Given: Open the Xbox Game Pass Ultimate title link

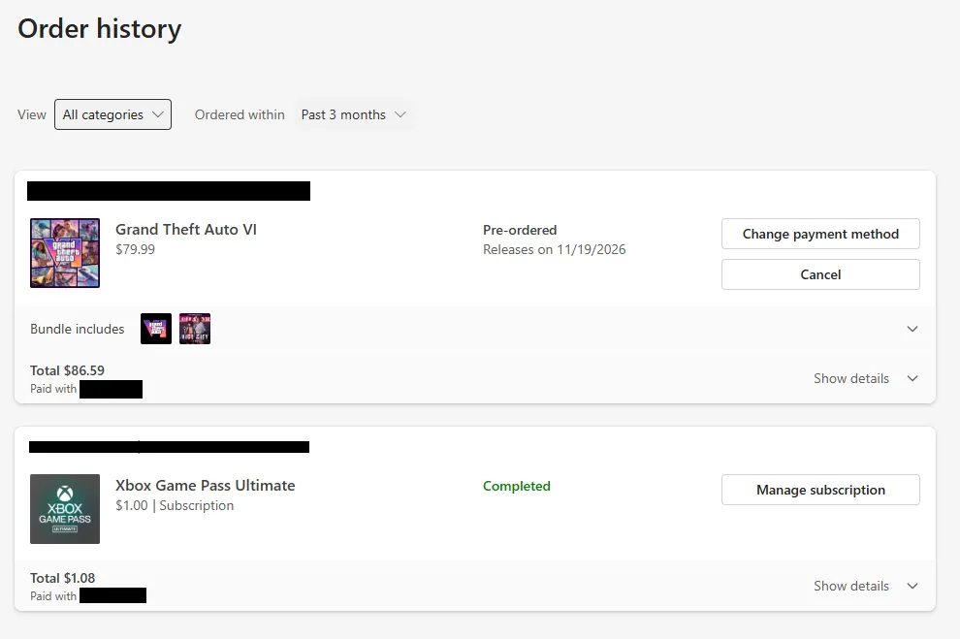Looking at the screenshot, I should [x=206, y=486].
